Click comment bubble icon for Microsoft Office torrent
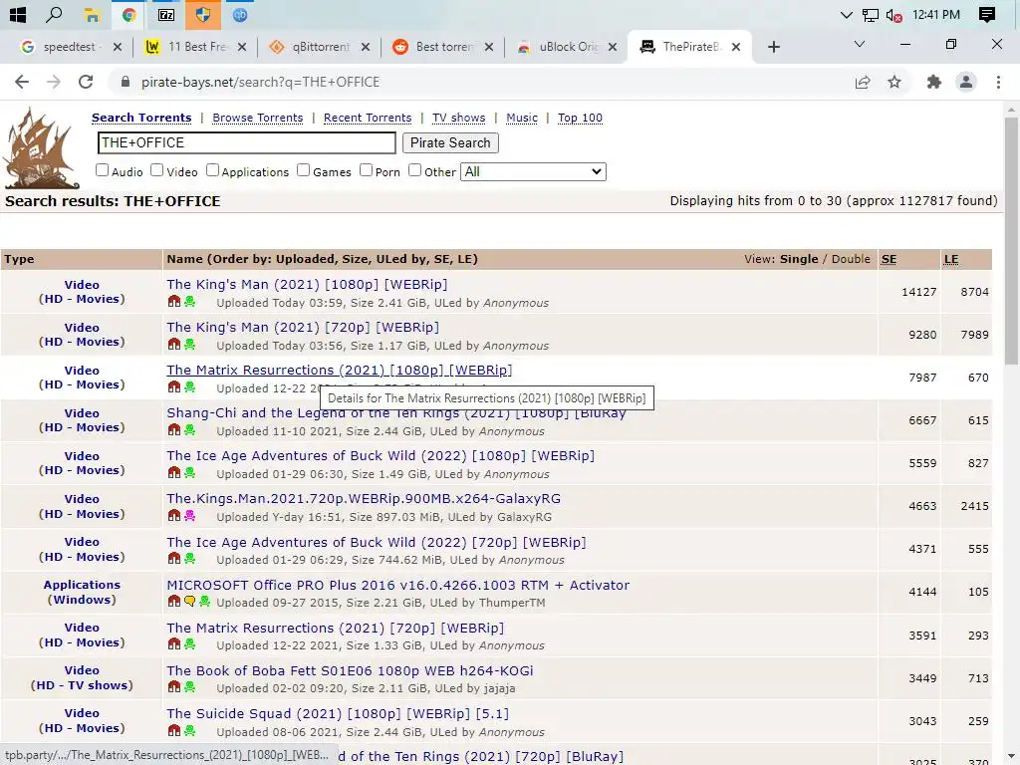The height and width of the screenshot is (765, 1020). click(x=189, y=601)
